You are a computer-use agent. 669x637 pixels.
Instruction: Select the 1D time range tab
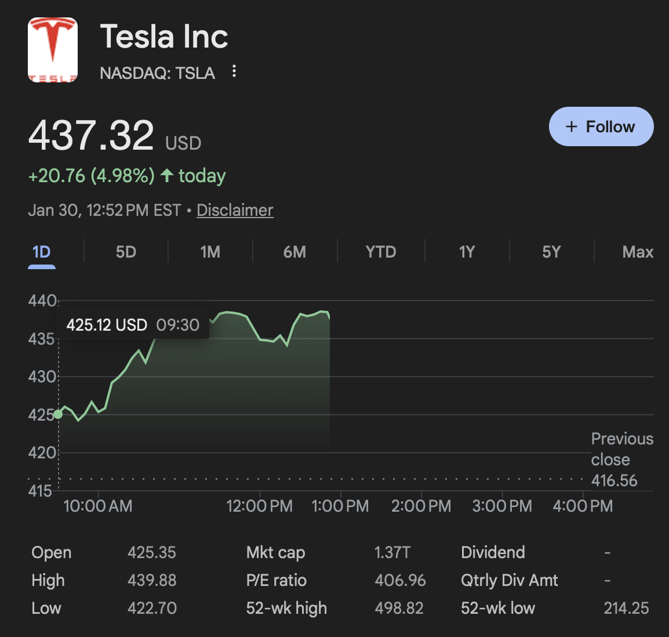[42, 252]
